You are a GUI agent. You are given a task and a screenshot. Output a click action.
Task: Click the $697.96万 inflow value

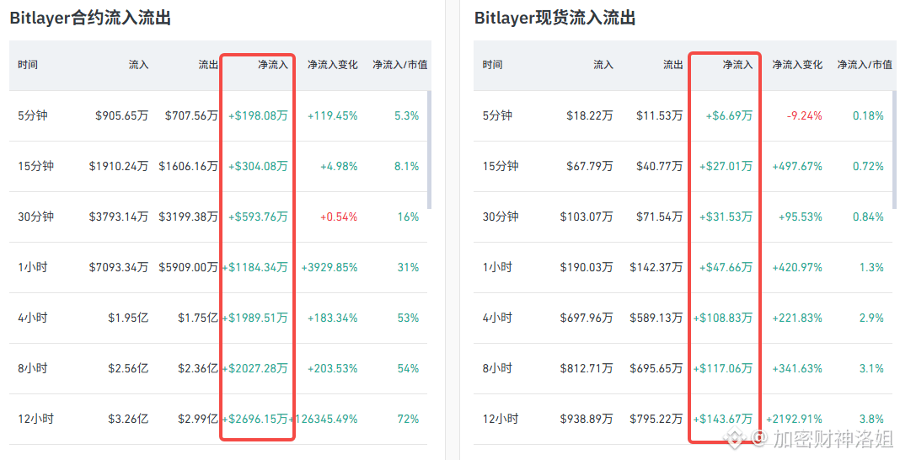pos(587,318)
